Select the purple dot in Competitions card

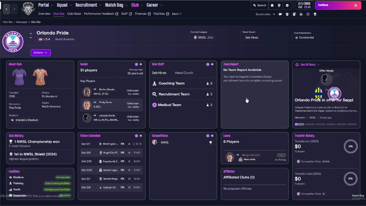208,135
